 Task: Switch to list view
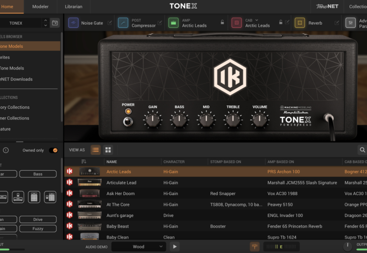coord(95,150)
